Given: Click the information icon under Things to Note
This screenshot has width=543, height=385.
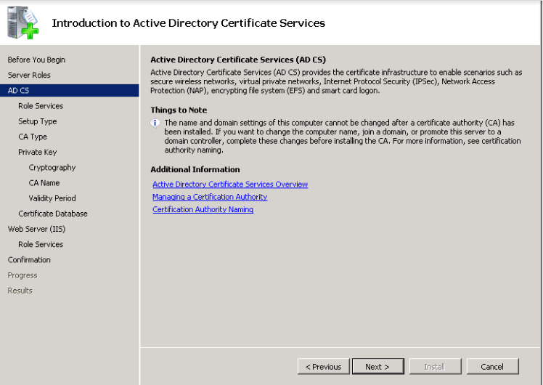Looking at the screenshot, I should pos(155,123).
